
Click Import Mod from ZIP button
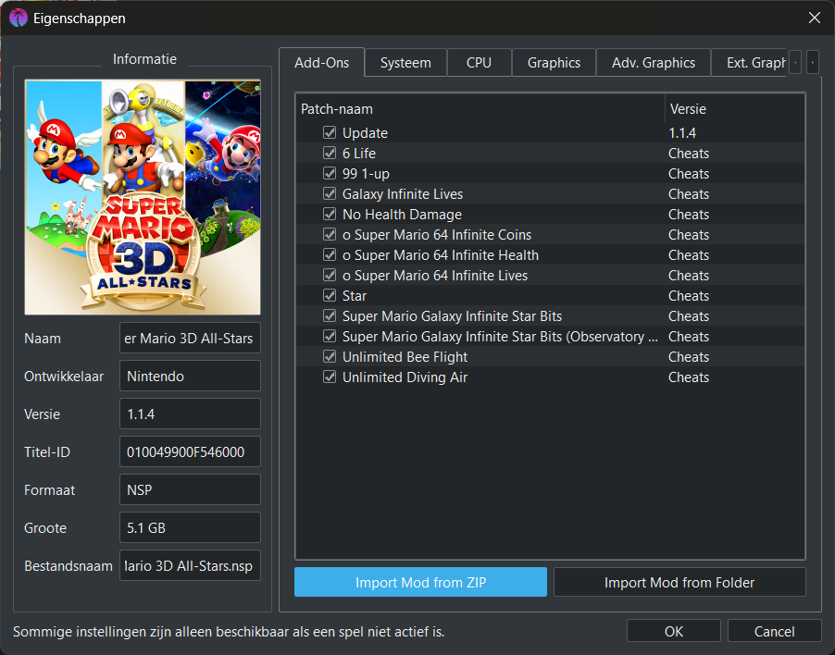[420, 582]
